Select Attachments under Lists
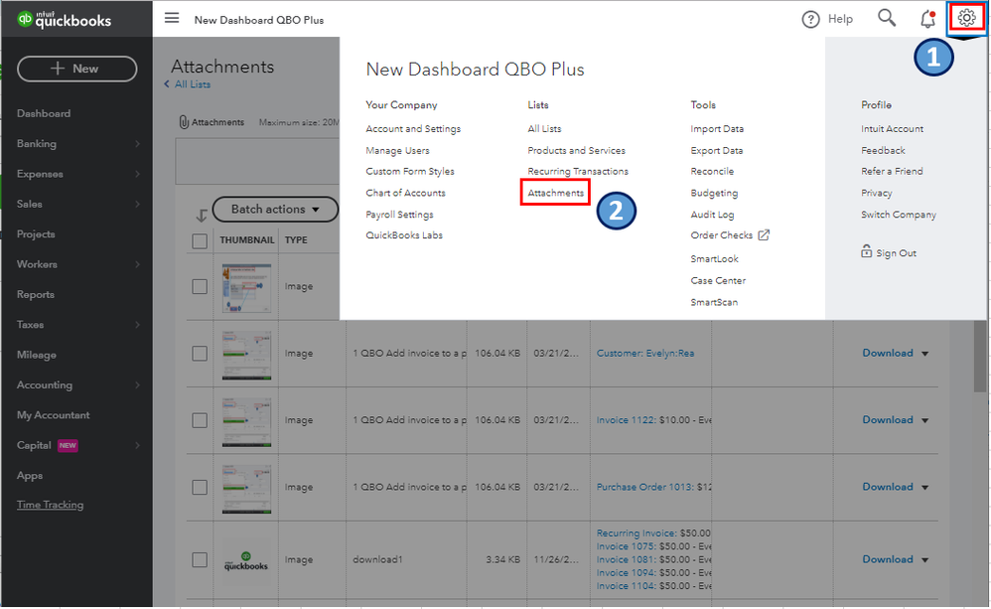Screen dimensions: 991x609 tap(555, 193)
